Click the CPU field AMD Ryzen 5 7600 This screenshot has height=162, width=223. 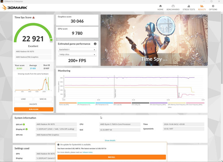[120, 124]
